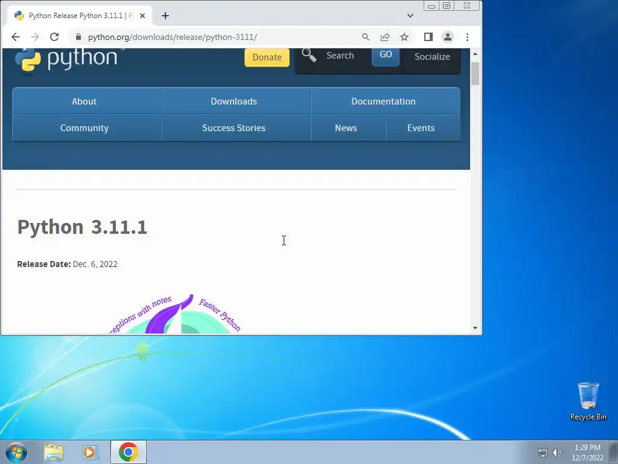Click the vertical scrollbar thumb

click(x=475, y=73)
